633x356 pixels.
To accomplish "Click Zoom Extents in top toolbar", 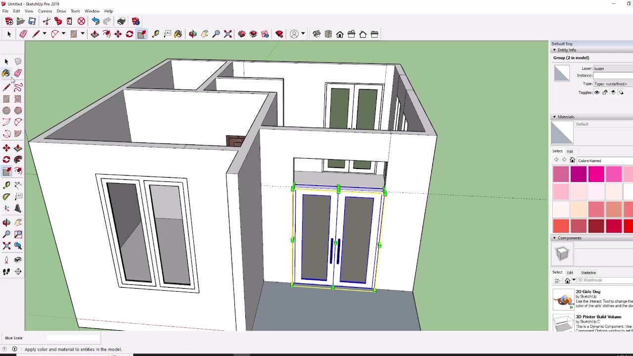I will 228,34.
